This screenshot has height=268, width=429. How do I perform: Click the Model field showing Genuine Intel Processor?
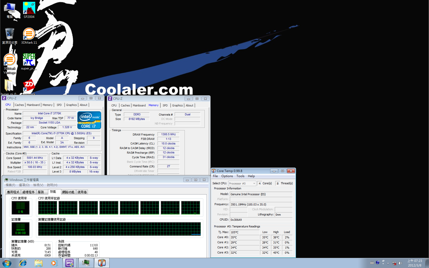(x=261, y=194)
